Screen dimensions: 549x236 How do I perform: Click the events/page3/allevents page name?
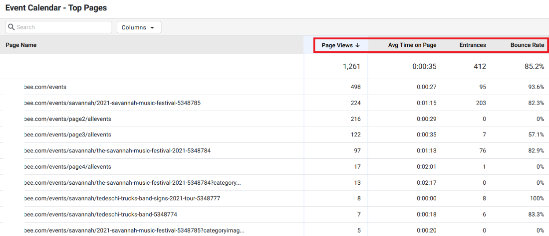coord(67,135)
